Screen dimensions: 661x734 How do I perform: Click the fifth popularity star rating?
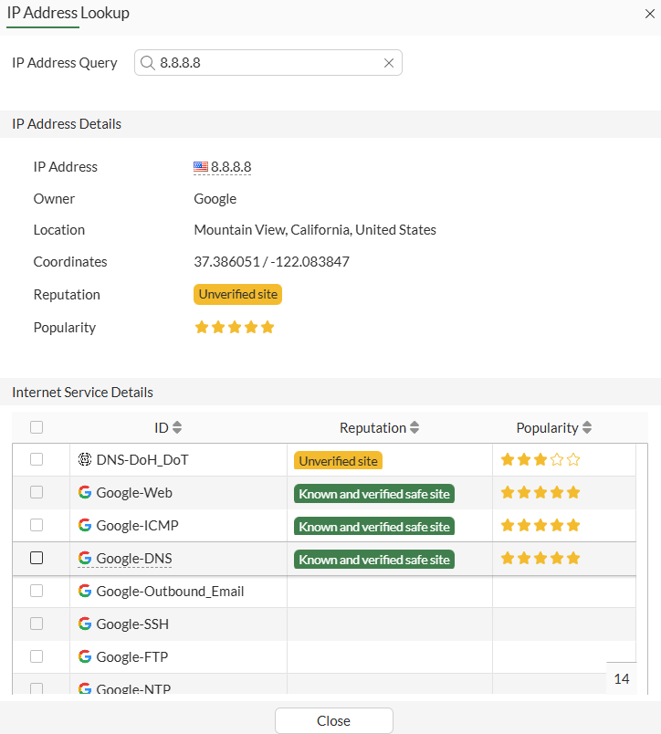267,326
